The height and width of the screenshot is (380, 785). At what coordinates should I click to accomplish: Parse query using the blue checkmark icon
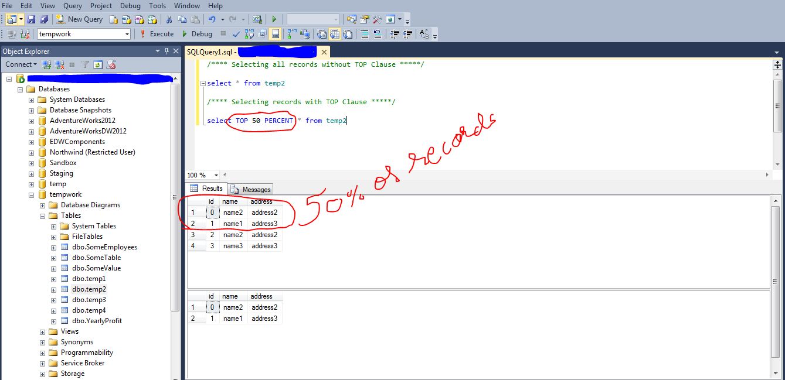pos(236,34)
